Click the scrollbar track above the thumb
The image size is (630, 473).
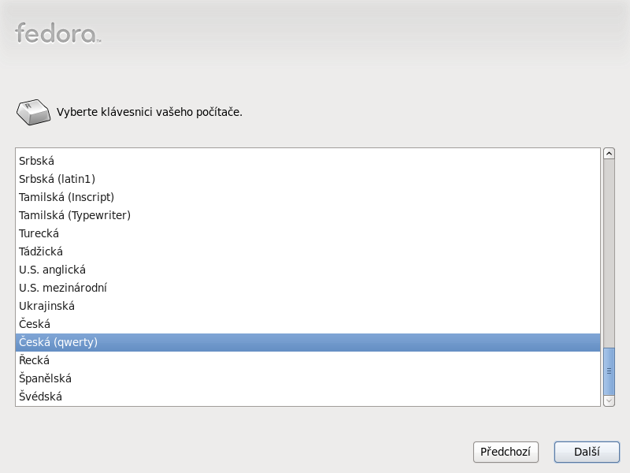(609, 253)
